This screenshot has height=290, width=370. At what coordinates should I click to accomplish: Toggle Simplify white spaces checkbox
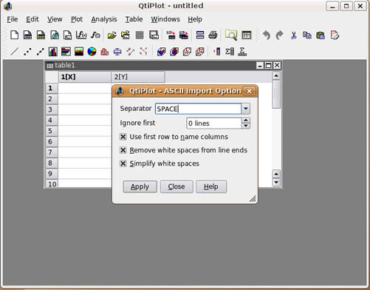click(123, 163)
